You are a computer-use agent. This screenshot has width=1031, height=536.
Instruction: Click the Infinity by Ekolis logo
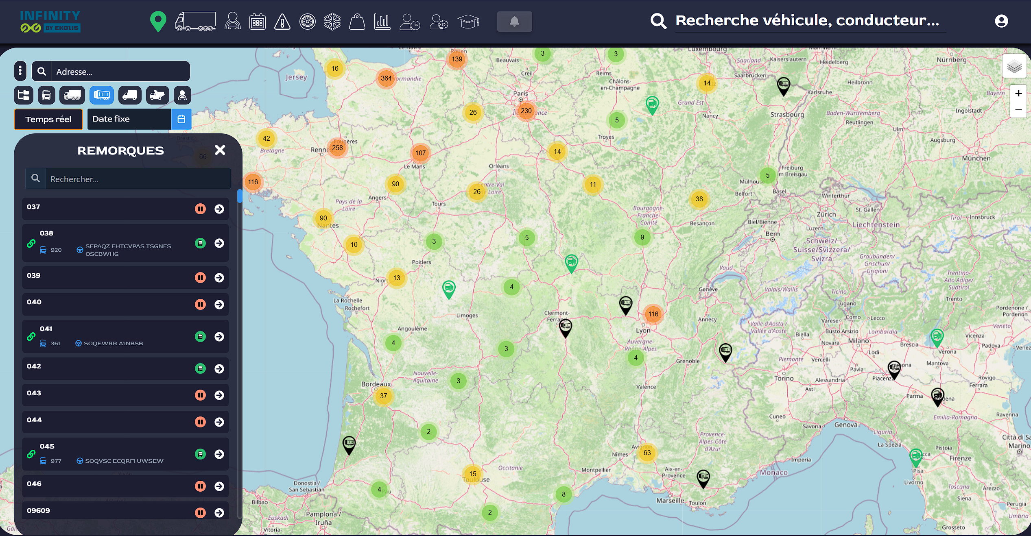(50, 22)
